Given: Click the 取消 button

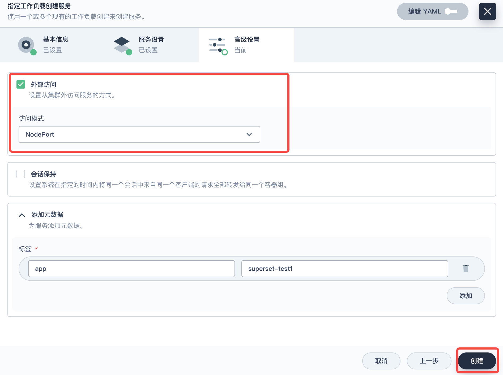Looking at the screenshot, I should [381, 361].
